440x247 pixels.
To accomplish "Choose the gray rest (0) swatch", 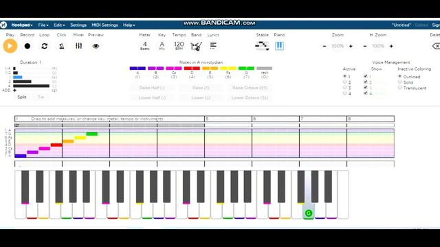I will pos(264,69).
